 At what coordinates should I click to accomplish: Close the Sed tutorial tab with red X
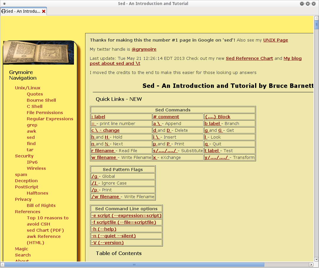(x=44, y=11)
